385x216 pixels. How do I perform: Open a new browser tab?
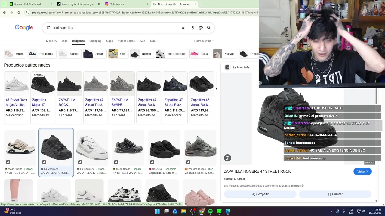coord(202,4)
